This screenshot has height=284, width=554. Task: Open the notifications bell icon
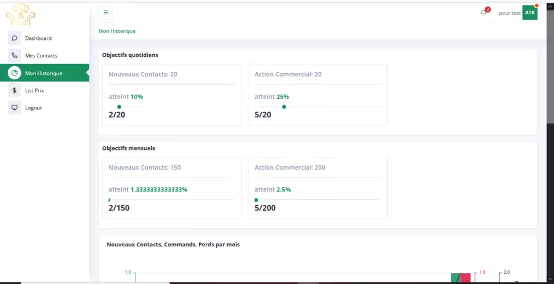[x=483, y=13]
